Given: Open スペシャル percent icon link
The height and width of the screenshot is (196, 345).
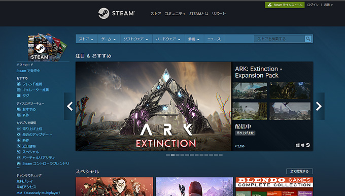Looking at the screenshot, I should [18, 152].
